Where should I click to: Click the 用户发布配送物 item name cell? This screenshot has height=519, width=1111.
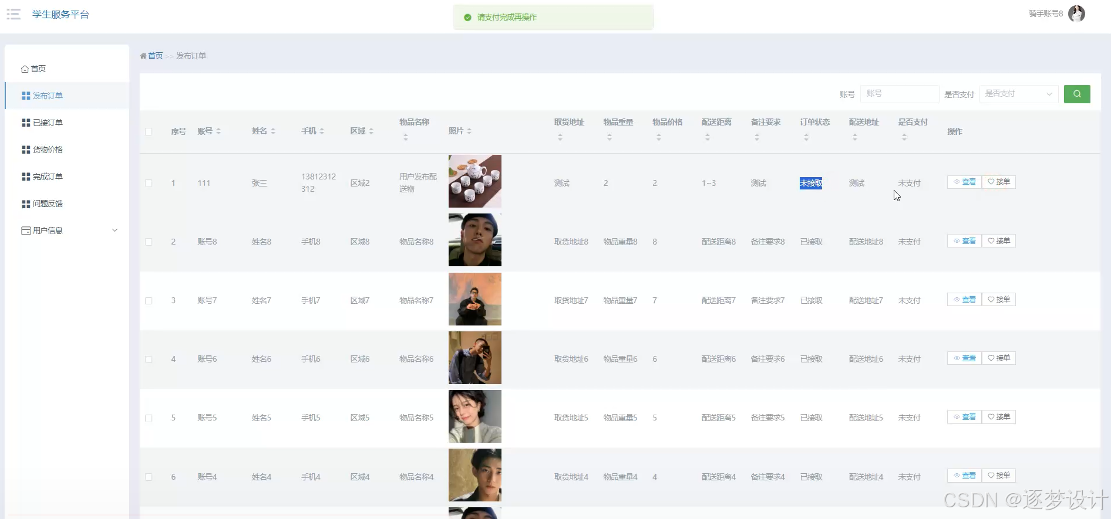418,183
